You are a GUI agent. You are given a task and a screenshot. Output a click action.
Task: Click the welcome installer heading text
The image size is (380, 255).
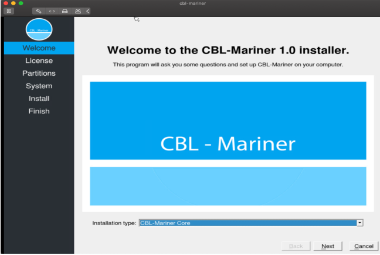(228, 51)
